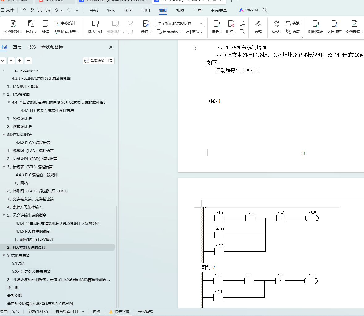
Task: Switch to the 书签 navigation tab
Action: click(31, 47)
